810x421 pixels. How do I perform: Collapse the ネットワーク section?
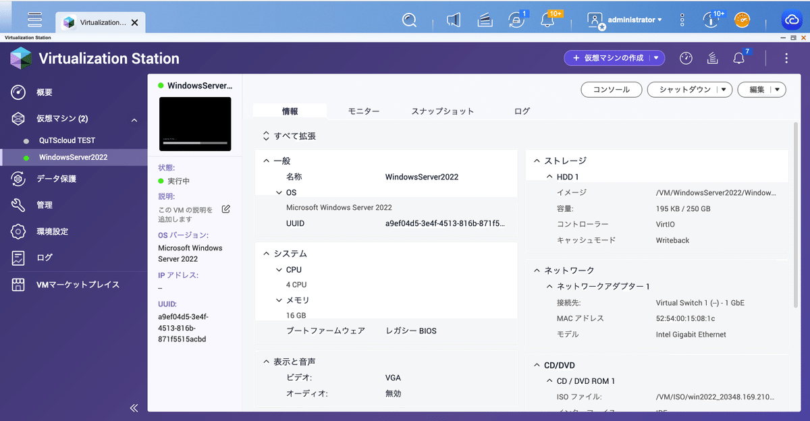coord(537,271)
